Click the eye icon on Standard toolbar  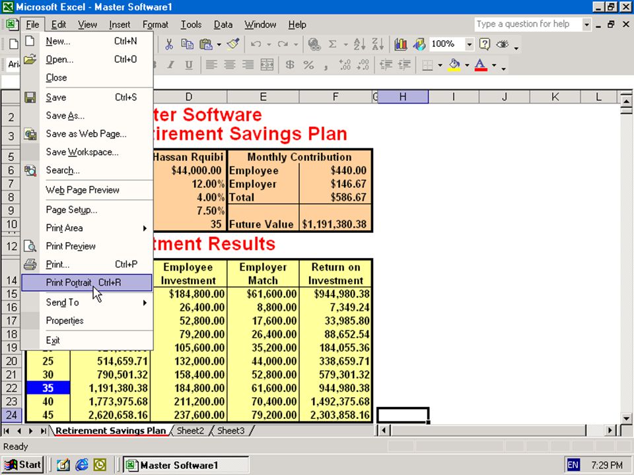click(x=503, y=44)
